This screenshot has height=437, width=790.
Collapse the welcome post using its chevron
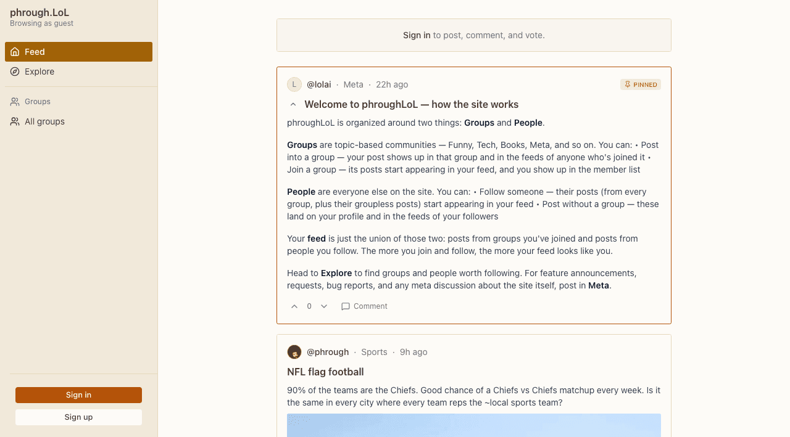click(293, 104)
